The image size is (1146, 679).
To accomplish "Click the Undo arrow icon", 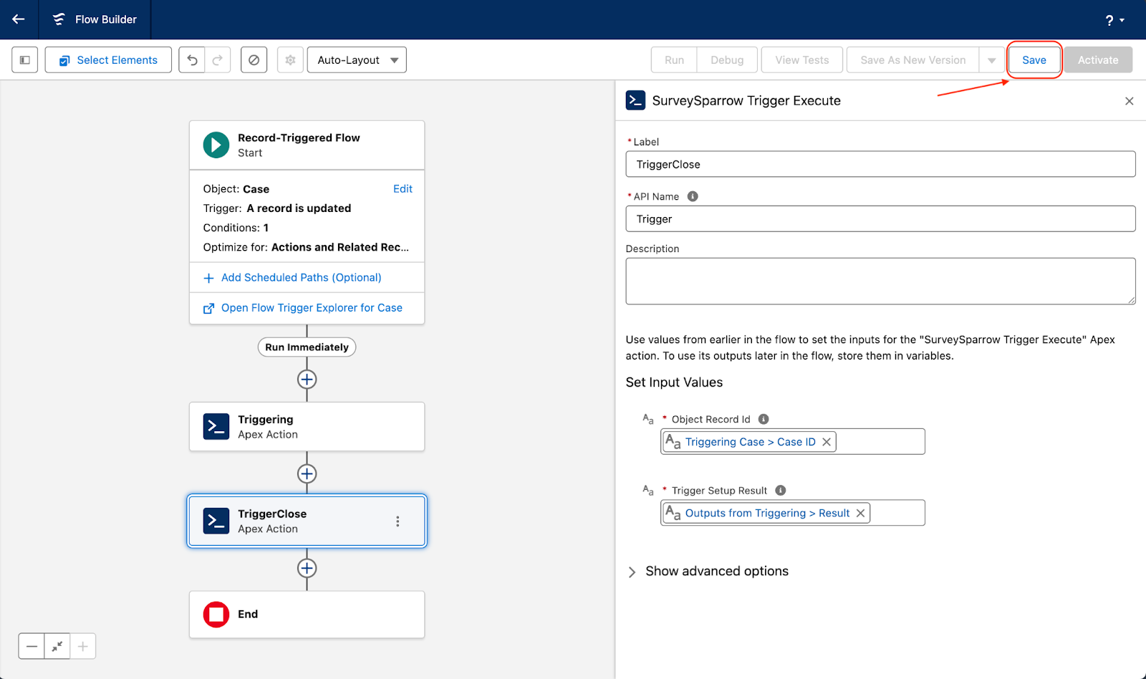I will pyautogui.click(x=192, y=60).
